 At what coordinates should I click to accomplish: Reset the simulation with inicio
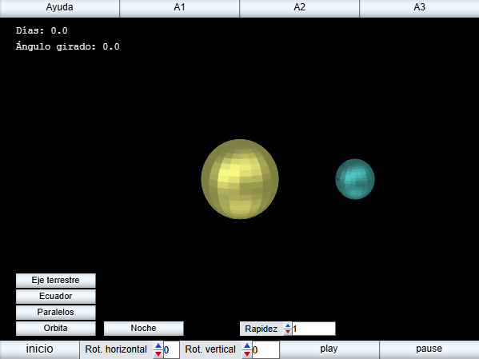(39, 349)
